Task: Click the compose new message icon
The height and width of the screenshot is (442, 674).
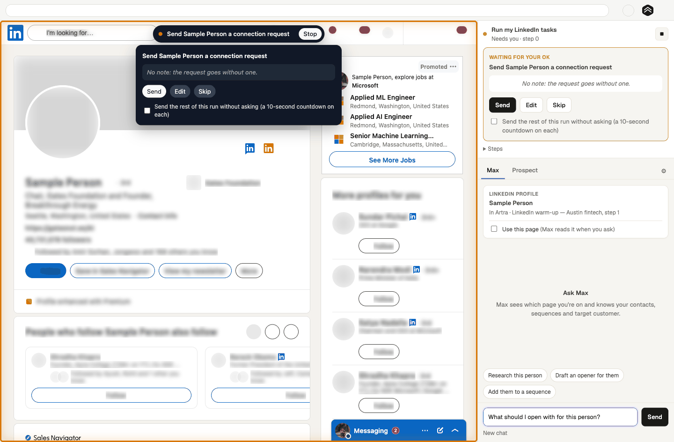Action: 440,430
